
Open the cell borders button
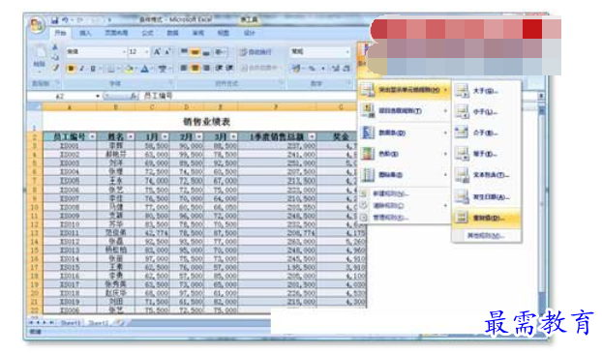pos(110,69)
